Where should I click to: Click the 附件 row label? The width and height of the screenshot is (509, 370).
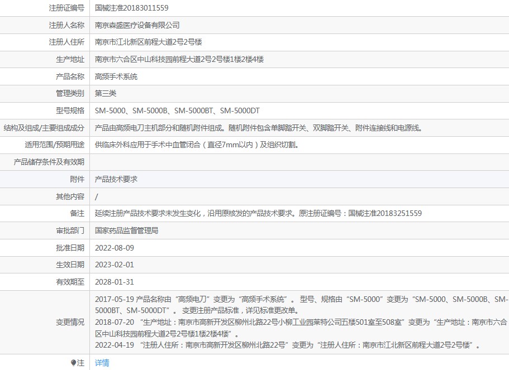point(77,179)
